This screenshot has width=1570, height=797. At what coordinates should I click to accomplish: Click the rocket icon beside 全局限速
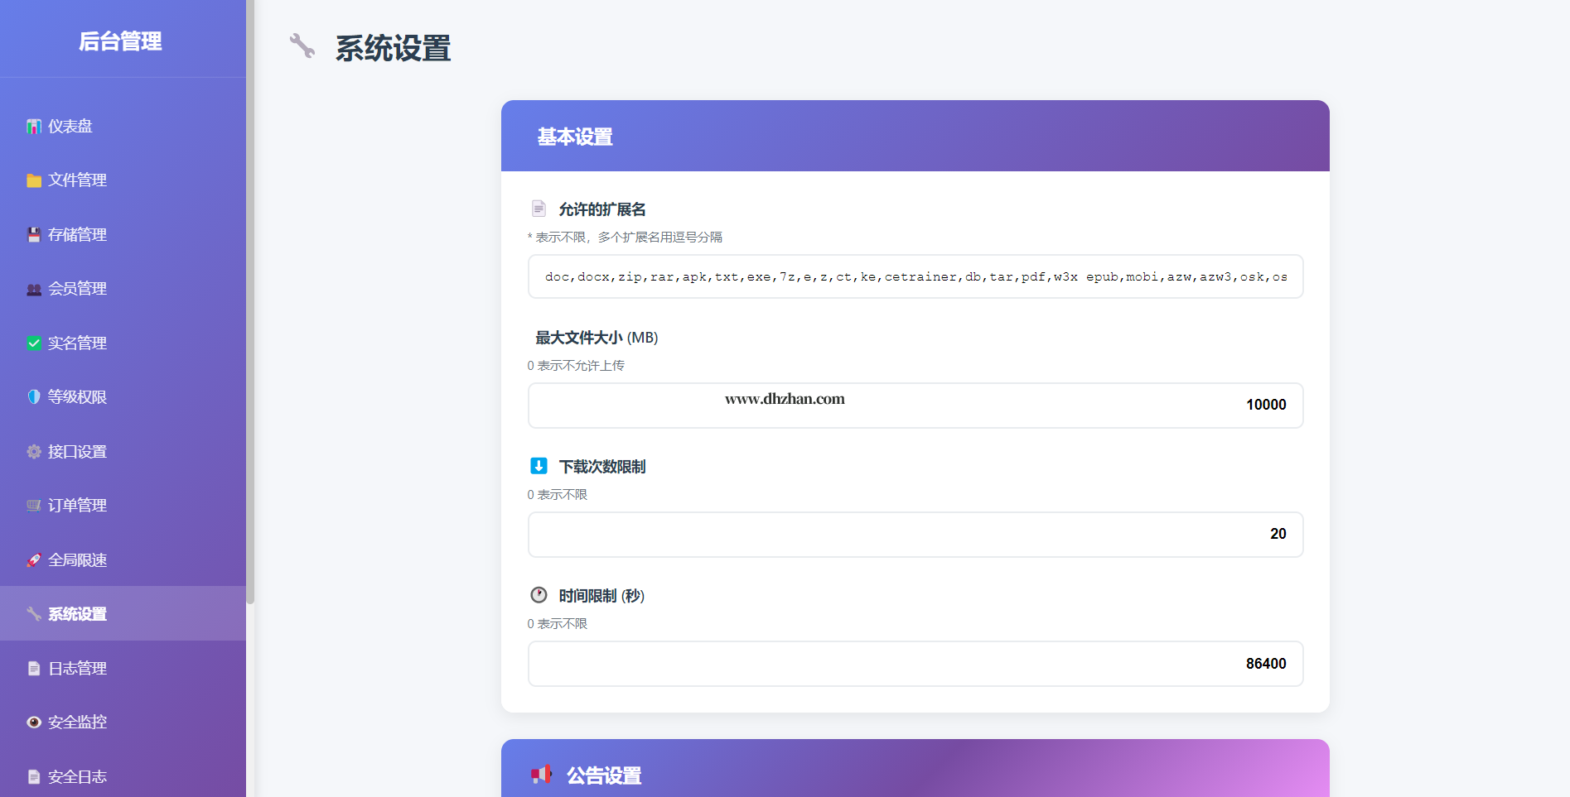(34, 560)
